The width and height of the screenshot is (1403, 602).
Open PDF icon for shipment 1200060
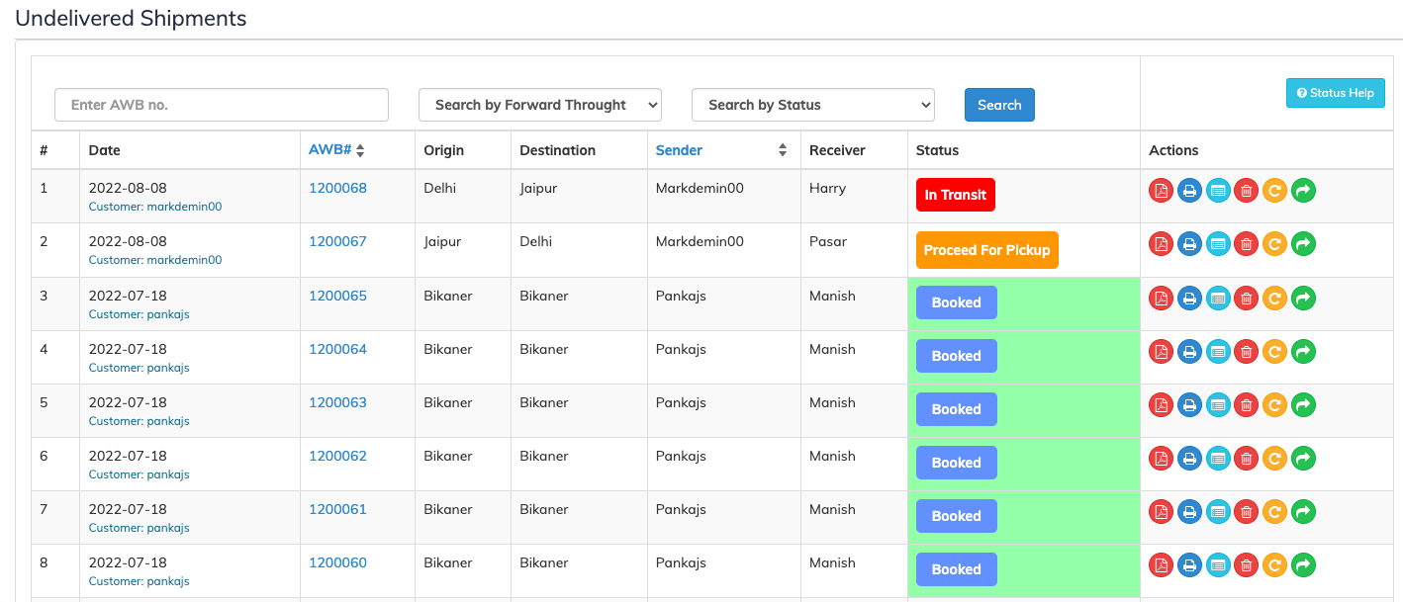click(1161, 564)
